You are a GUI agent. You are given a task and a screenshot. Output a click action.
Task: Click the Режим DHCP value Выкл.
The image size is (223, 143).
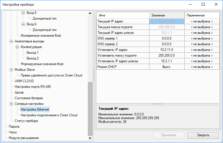coord(166,67)
